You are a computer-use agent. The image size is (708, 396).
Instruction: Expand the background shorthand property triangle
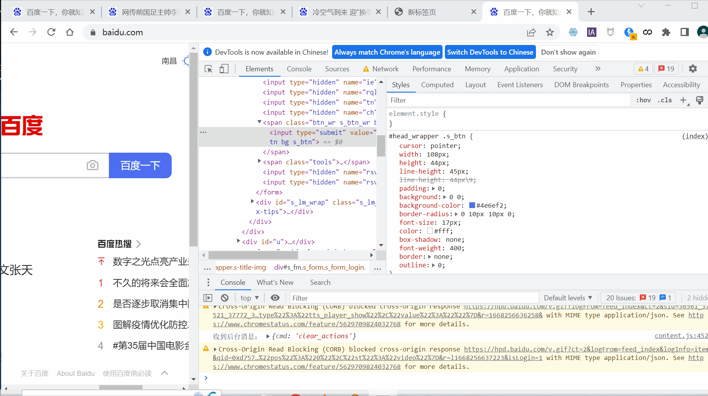pos(444,197)
